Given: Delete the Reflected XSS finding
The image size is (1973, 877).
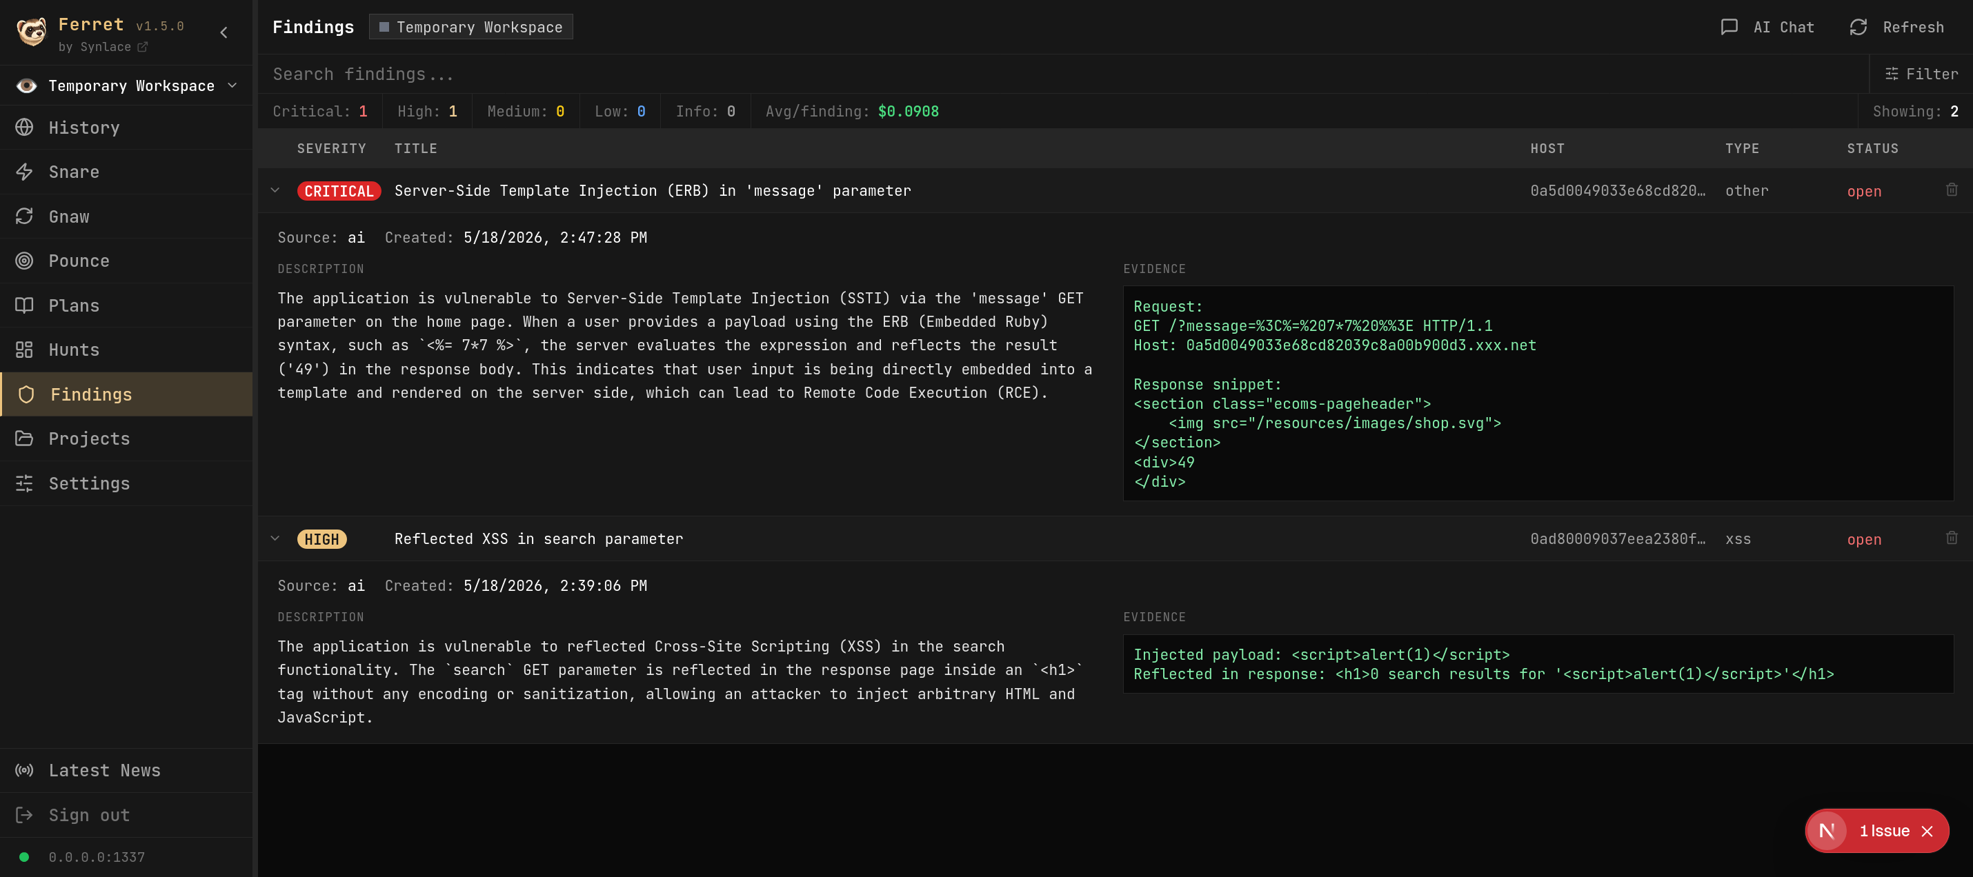Looking at the screenshot, I should tap(1952, 538).
